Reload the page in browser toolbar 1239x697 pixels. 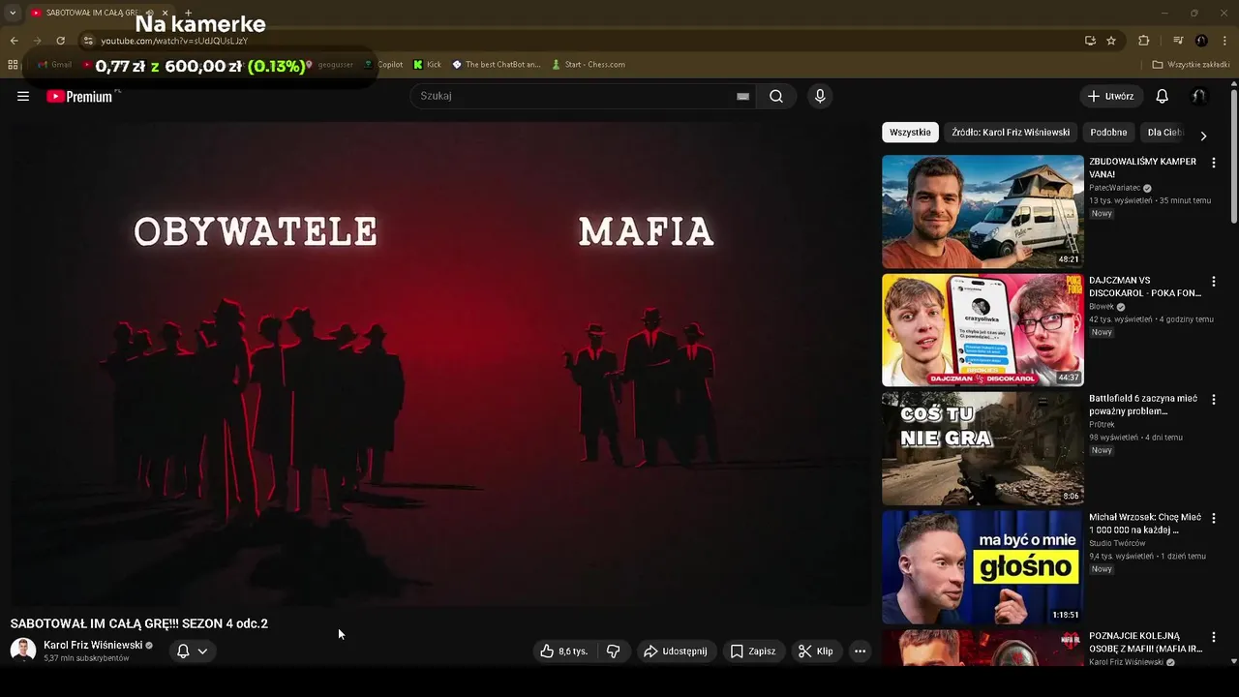[60, 41]
